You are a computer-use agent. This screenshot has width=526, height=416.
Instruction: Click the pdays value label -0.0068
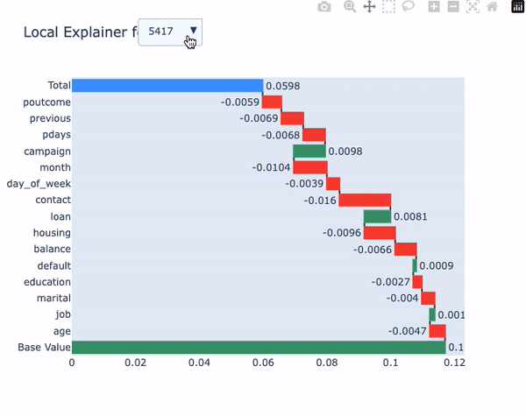tap(281, 135)
